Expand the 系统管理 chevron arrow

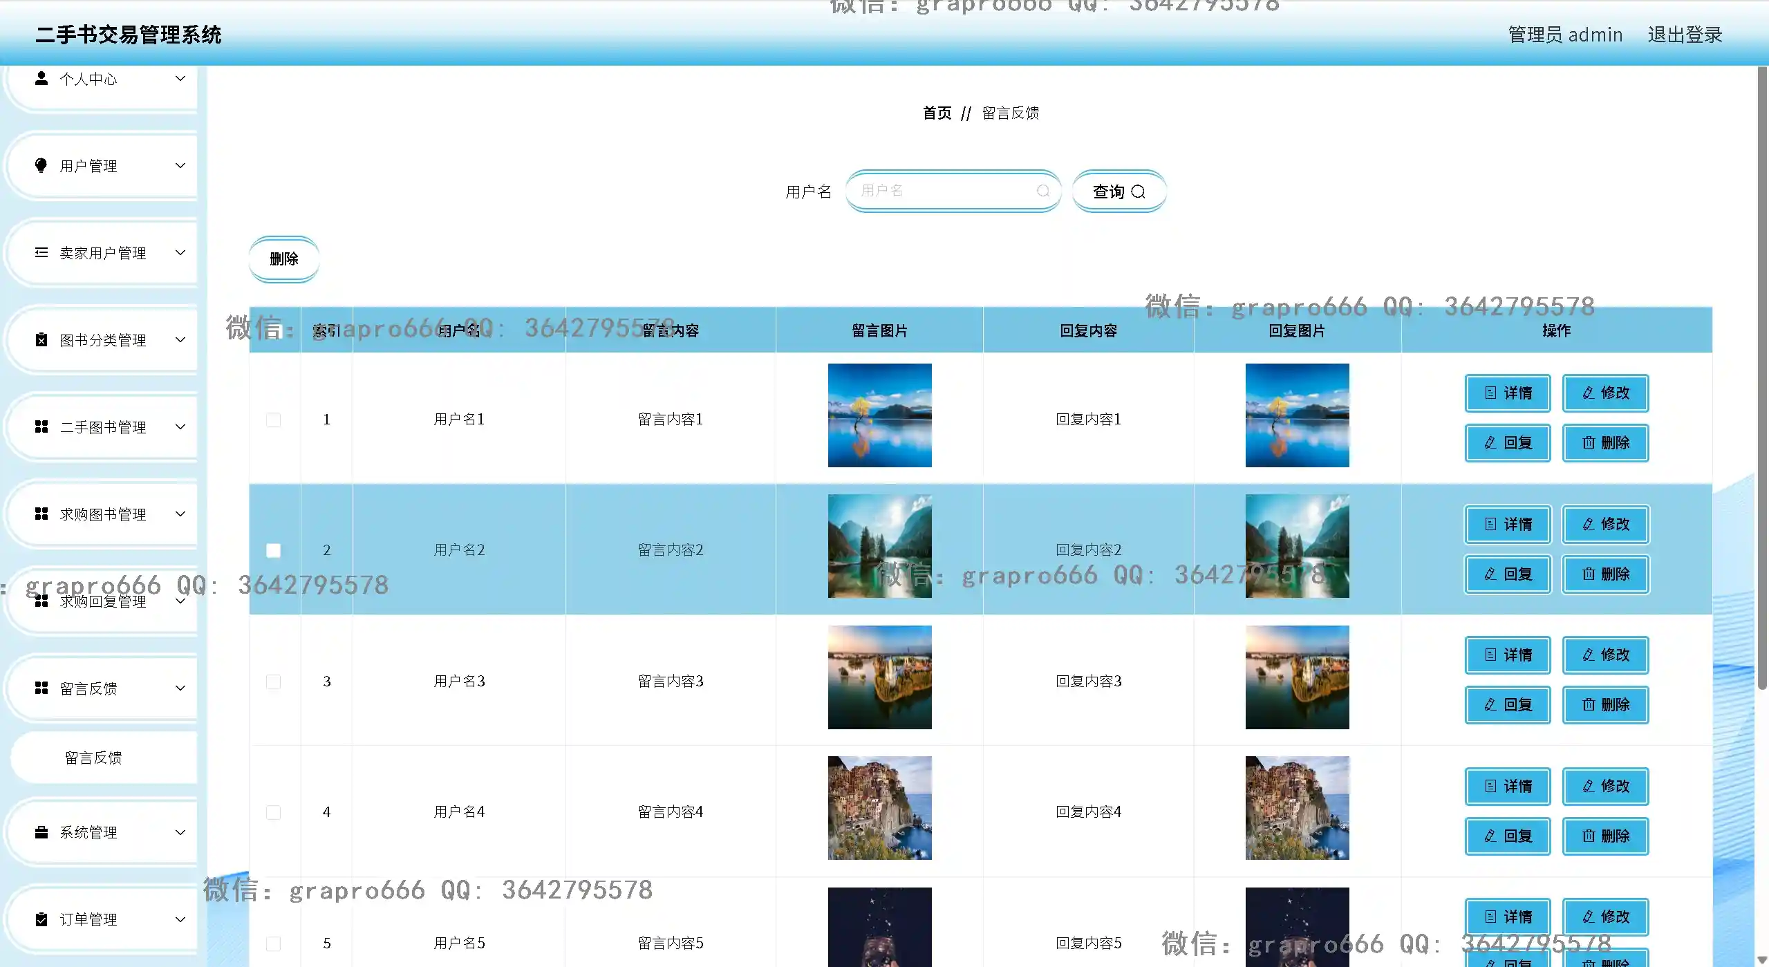point(180,832)
